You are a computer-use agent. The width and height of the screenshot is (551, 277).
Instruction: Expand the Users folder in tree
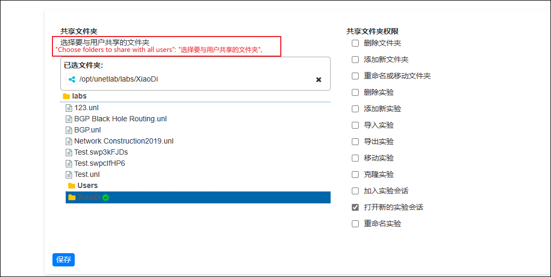[87, 185]
